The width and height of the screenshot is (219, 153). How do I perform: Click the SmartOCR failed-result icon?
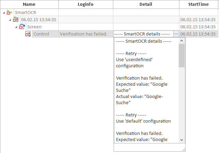click(x=9, y=13)
